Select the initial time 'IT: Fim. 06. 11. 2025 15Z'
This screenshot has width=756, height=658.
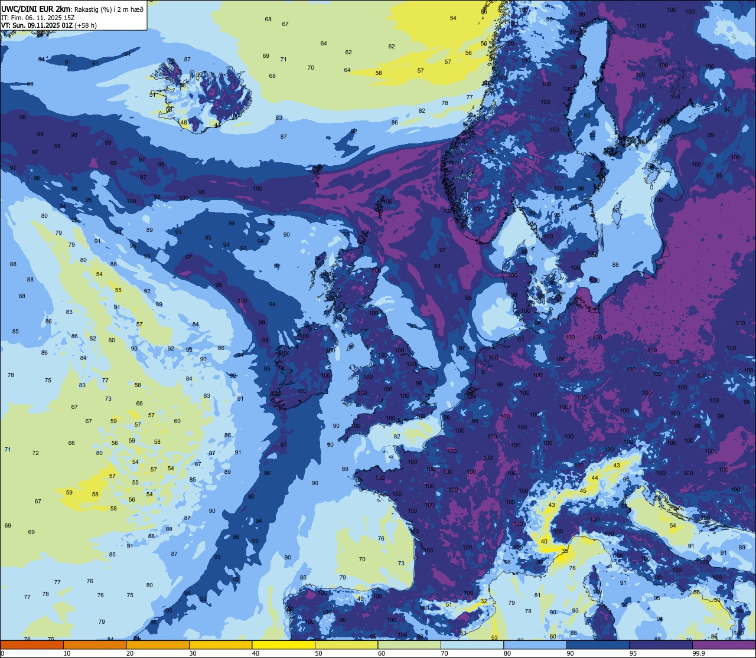point(38,18)
